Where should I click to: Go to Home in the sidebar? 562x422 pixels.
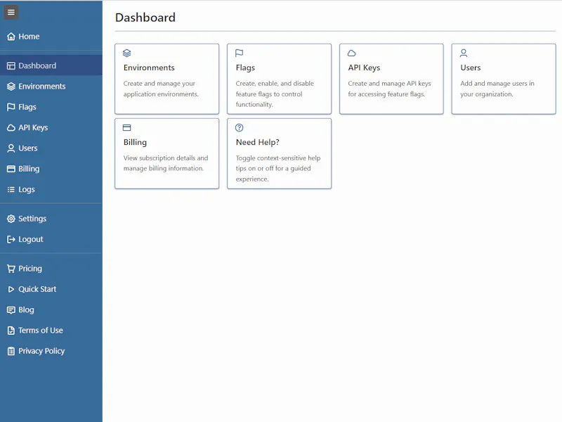(x=51, y=37)
